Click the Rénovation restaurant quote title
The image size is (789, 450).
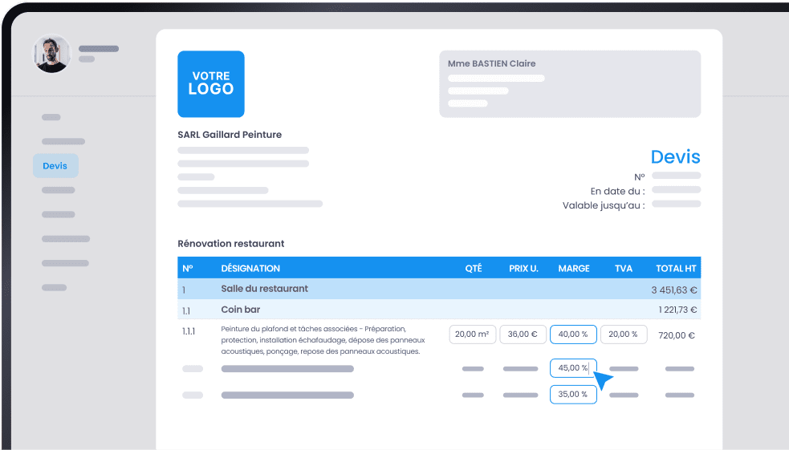tap(231, 243)
